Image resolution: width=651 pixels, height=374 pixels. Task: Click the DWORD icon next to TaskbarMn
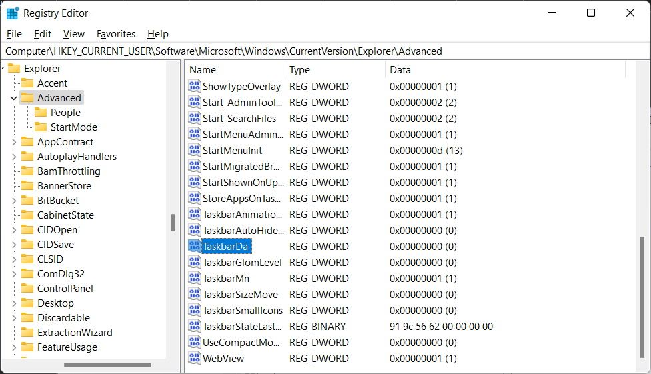point(195,279)
